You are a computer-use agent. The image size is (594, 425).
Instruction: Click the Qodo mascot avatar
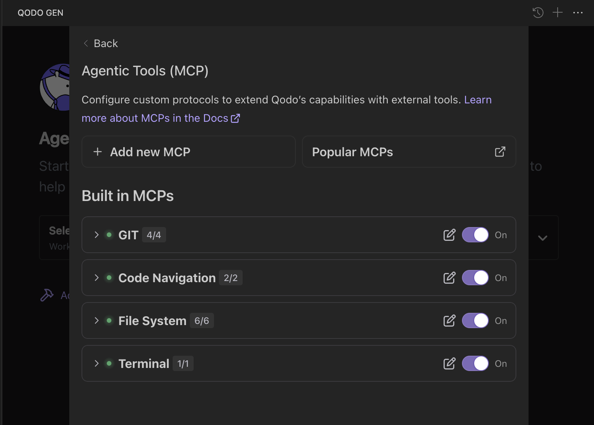coord(55,87)
